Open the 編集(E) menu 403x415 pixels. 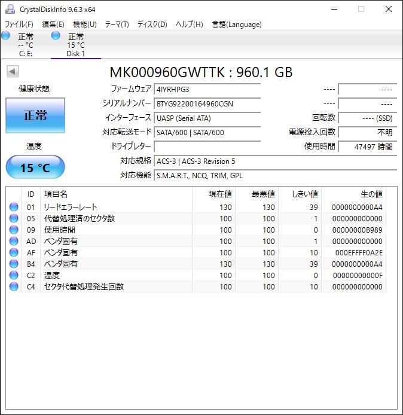pos(53,25)
